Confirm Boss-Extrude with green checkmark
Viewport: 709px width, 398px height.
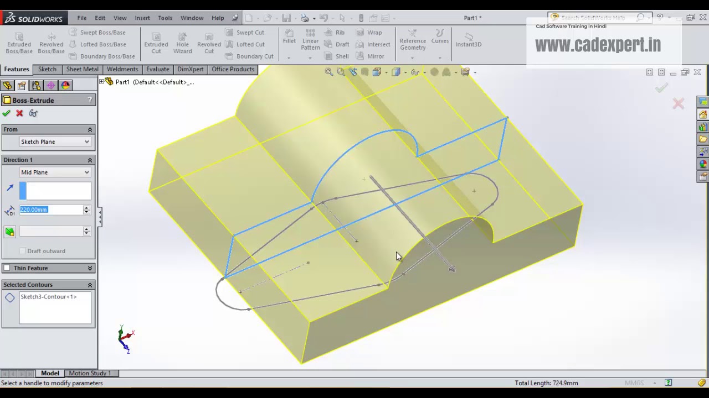6,113
